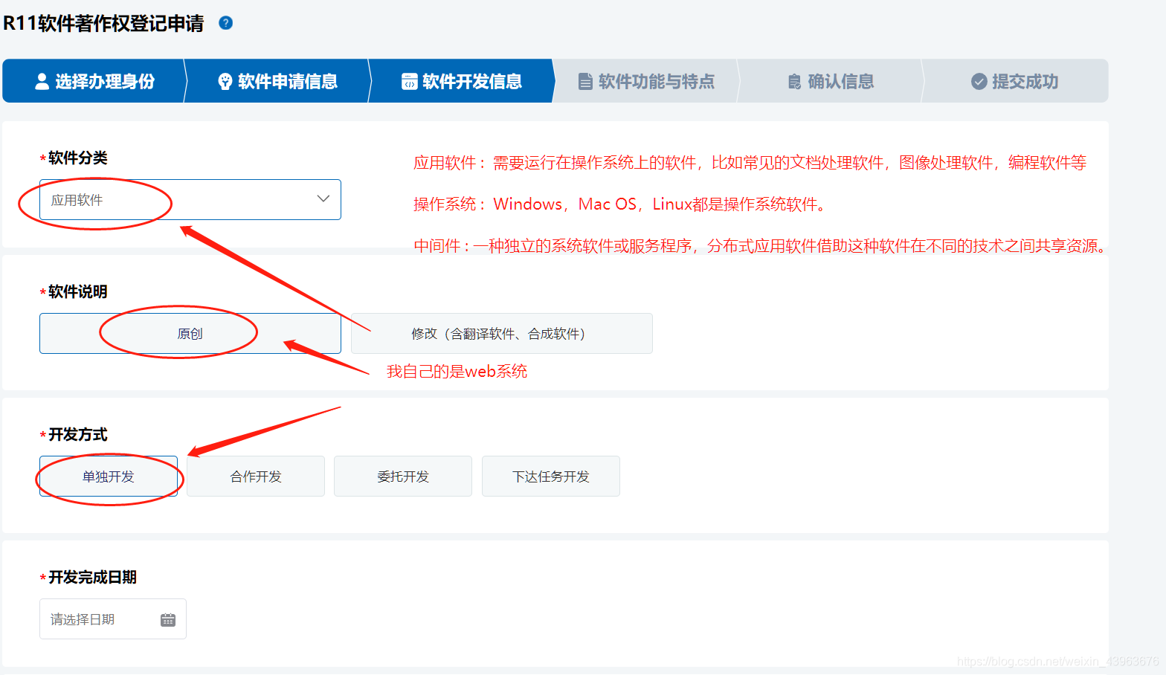
Task: Click the 开发方式 field label
Action: [77, 435]
